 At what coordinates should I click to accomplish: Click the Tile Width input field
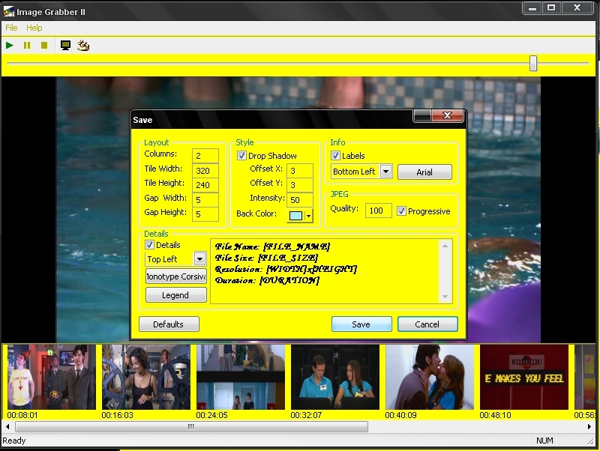(x=205, y=171)
